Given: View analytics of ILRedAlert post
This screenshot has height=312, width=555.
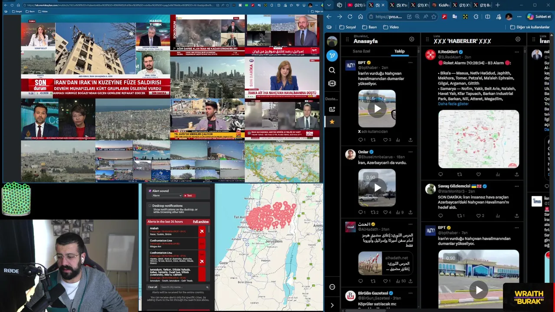Looking at the screenshot, I should tap(498, 174).
